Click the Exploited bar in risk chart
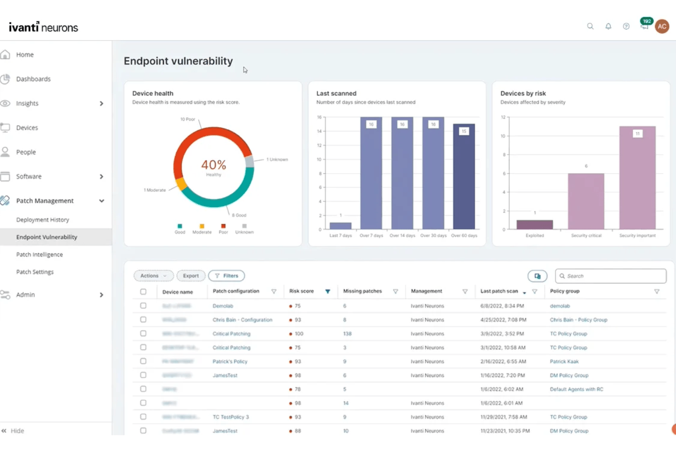 click(x=534, y=224)
